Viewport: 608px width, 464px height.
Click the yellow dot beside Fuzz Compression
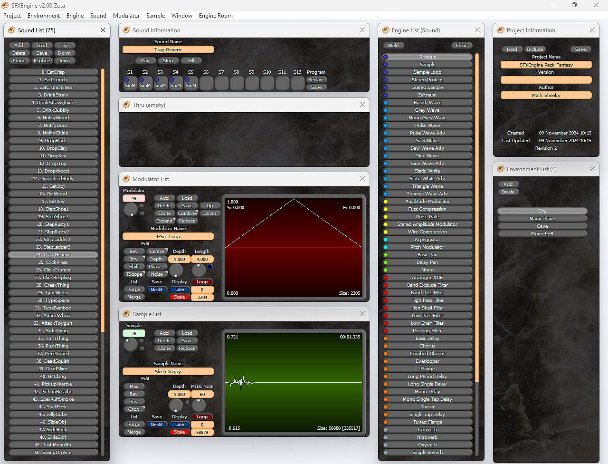[x=386, y=209]
